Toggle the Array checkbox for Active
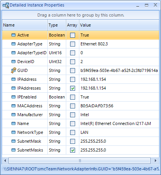Image resolution: width=161 pixels, height=175 pixels. [x=72, y=35]
